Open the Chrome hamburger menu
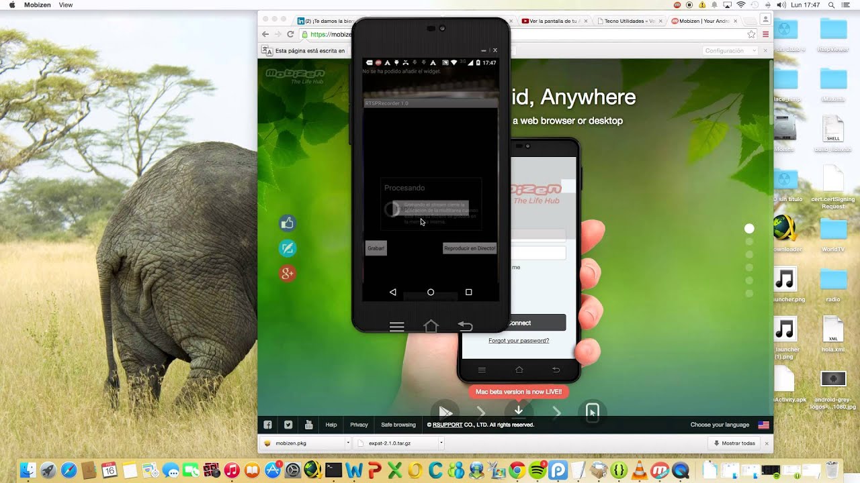The height and width of the screenshot is (483, 860). 765,34
